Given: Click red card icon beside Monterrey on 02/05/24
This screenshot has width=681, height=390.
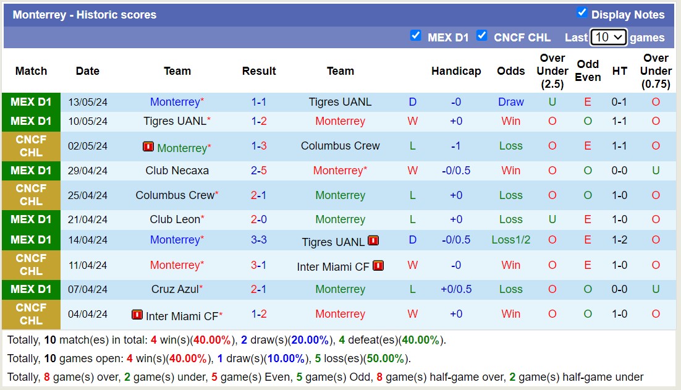Looking at the screenshot, I should click(148, 146).
